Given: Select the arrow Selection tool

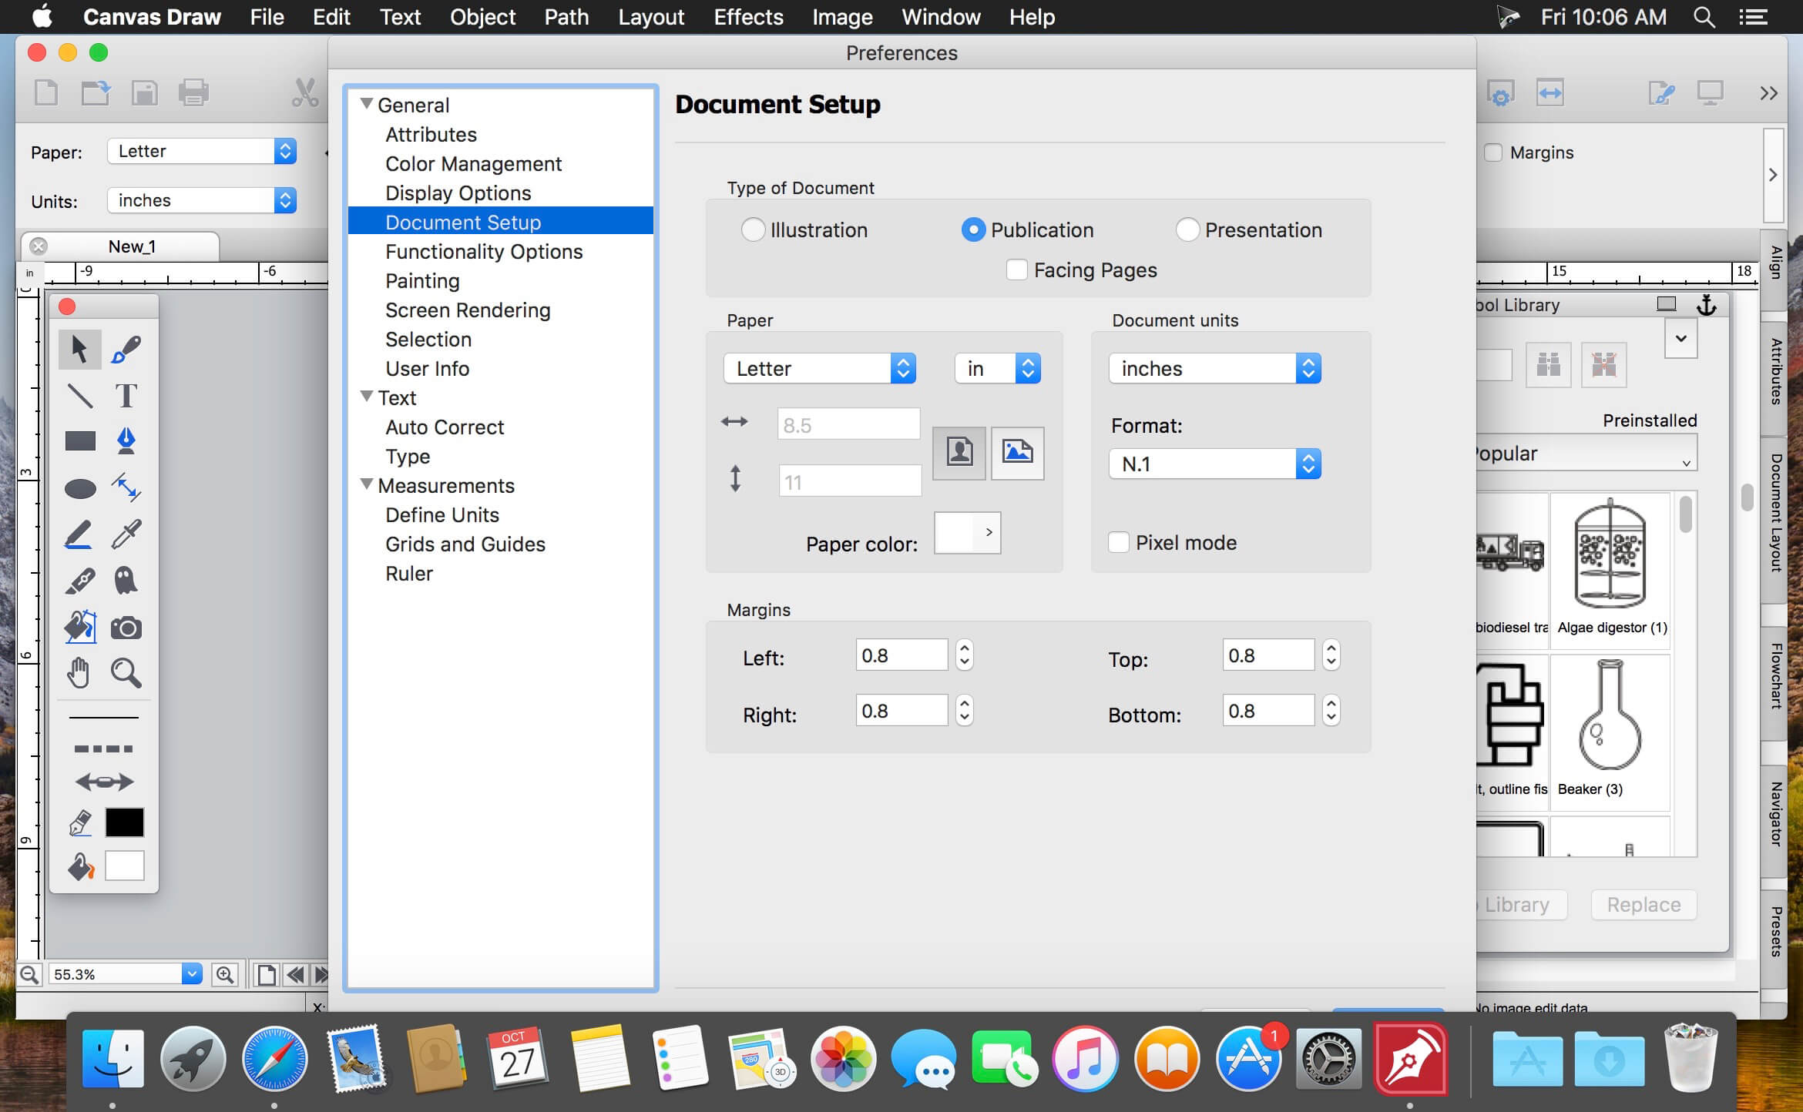Looking at the screenshot, I should pyautogui.click(x=79, y=348).
